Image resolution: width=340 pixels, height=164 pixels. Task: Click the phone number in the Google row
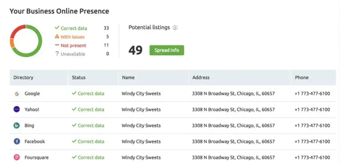312,94
